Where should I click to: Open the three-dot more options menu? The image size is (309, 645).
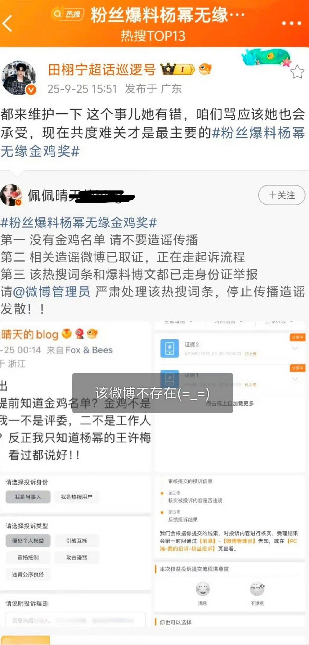(291, 23)
